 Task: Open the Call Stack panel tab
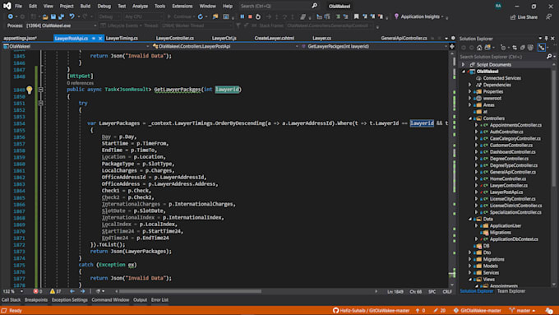[11, 300]
